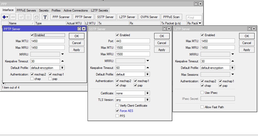
Task: Uncheck mschap1 in PPTP Server
Action: pos(50,74)
